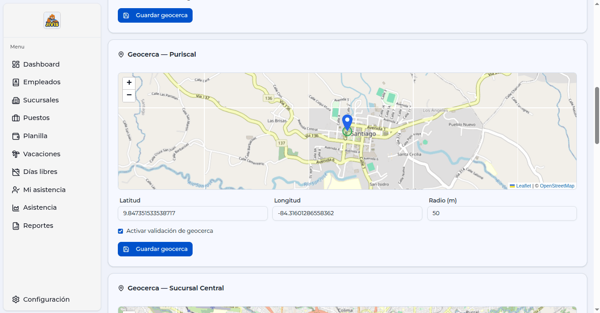This screenshot has width=600, height=313.
Task: Click the Mi asistencia user-check icon
Action: pos(16,190)
